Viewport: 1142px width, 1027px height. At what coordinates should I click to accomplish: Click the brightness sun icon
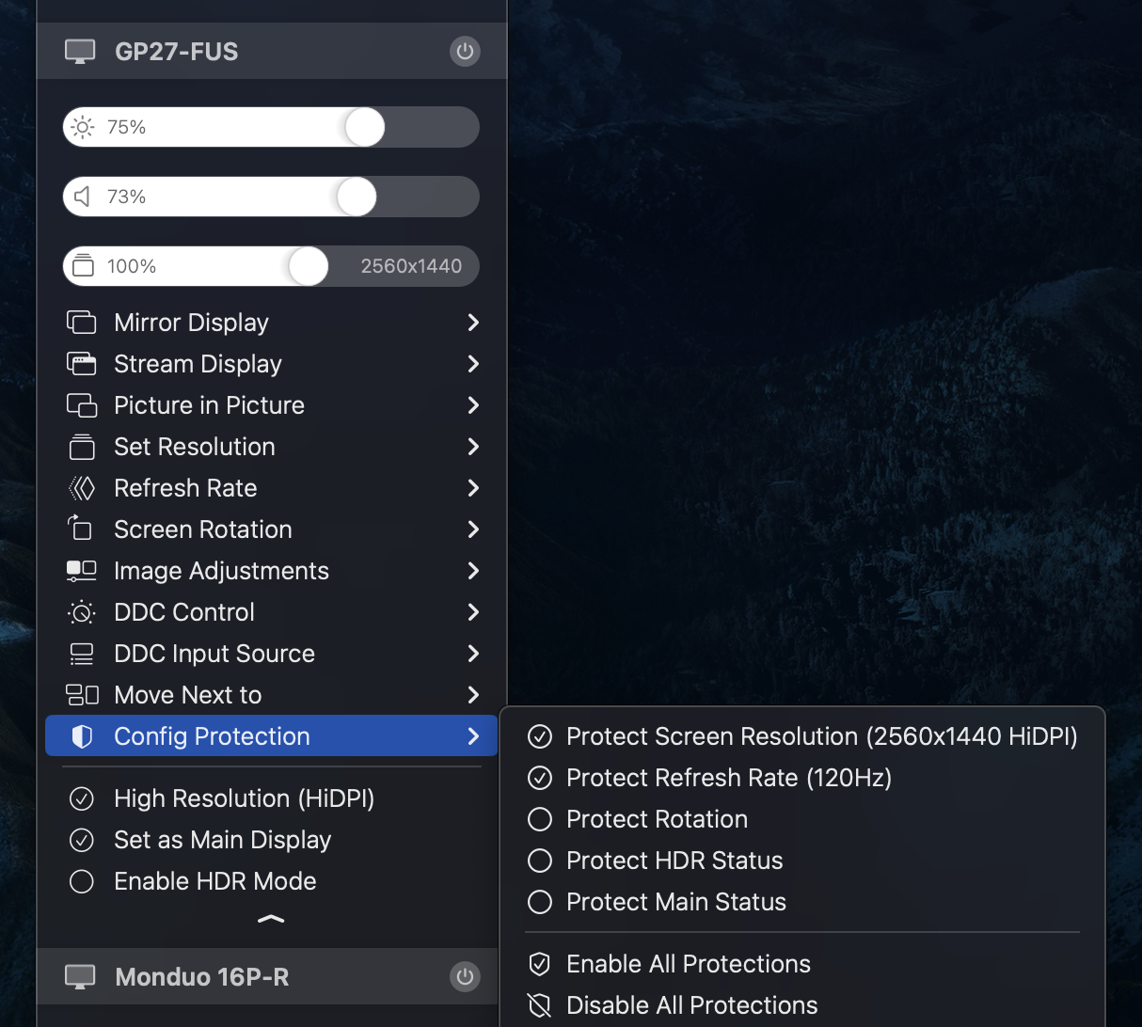coord(83,127)
